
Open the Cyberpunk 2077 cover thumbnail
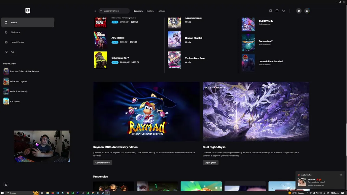(x=101, y=60)
